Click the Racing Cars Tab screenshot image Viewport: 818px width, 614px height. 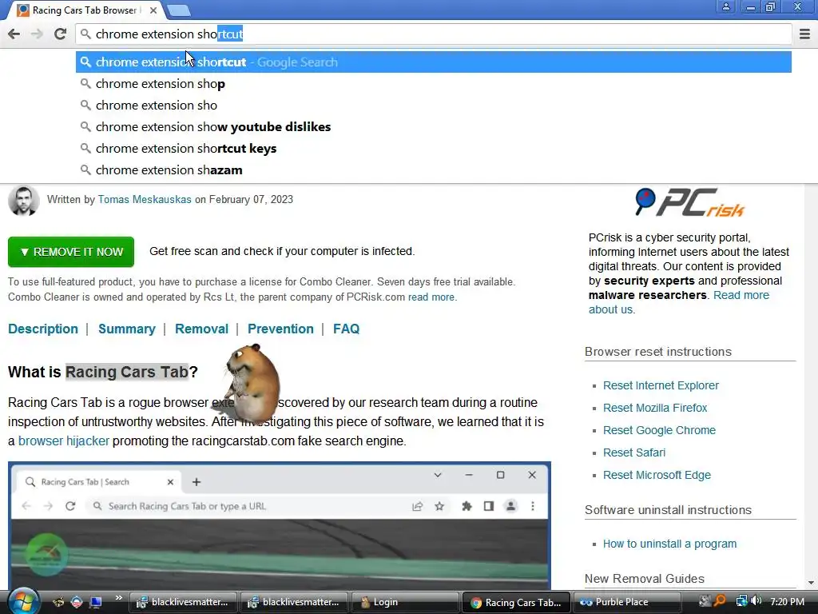(280, 526)
